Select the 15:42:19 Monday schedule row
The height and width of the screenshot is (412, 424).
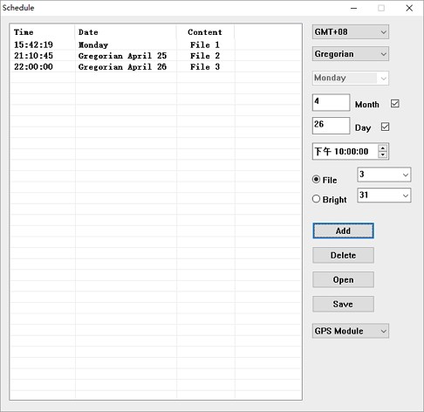point(155,45)
